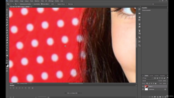Open the Affichage menu
The width and height of the screenshot is (174, 98).
click(51, 1)
